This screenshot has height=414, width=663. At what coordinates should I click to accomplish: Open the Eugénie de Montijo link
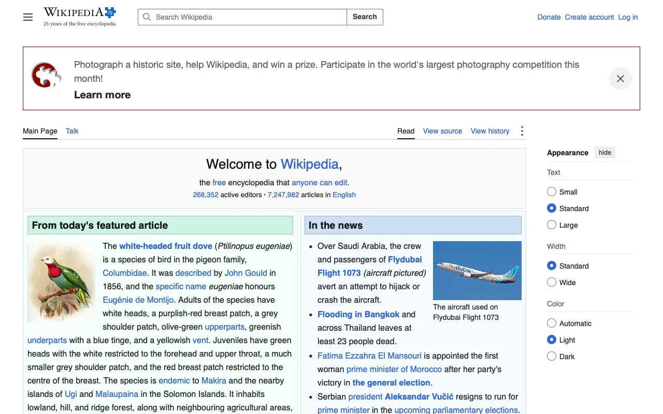click(x=138, y=300)
